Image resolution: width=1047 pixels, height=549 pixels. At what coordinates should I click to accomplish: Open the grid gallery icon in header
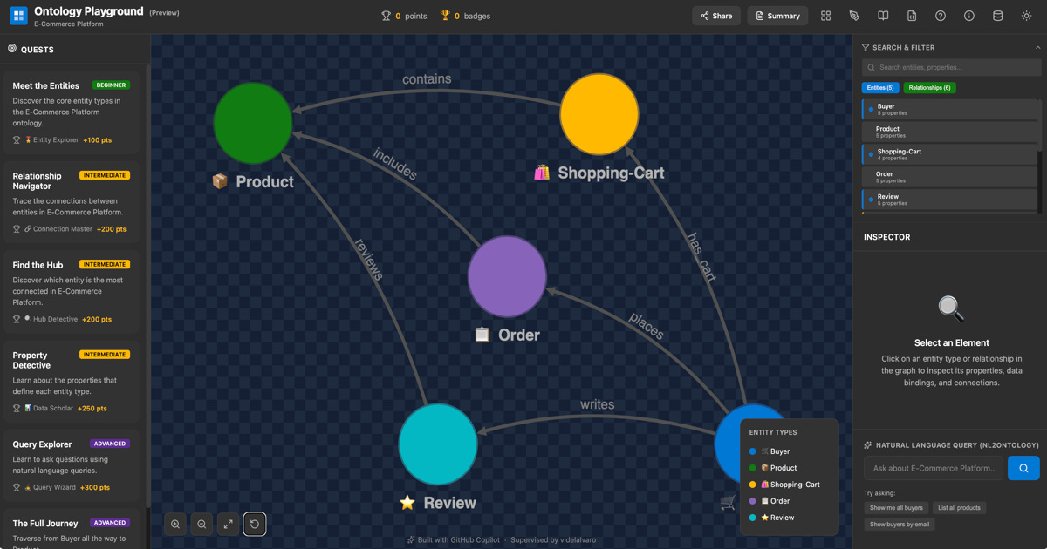click(x=825, y=16)
